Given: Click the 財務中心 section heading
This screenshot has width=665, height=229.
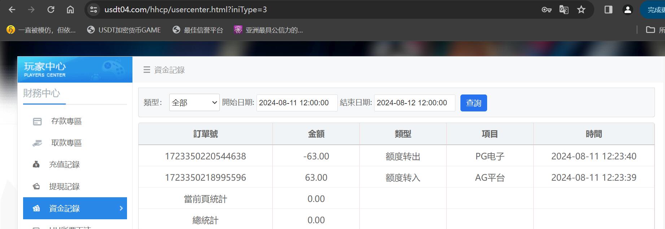Looking at the screenshot, I should 41,93.
